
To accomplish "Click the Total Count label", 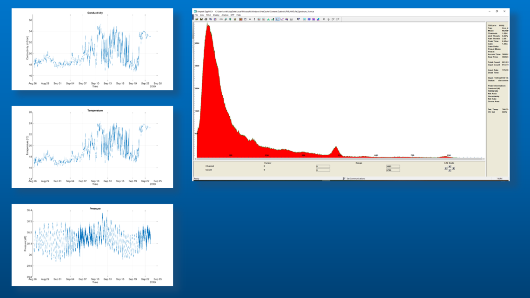I will click(x=494, y=62).
